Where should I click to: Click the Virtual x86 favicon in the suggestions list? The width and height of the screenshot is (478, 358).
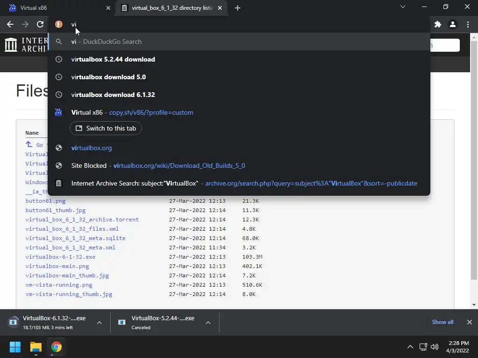pyautogui.click(x=58, y=112)
